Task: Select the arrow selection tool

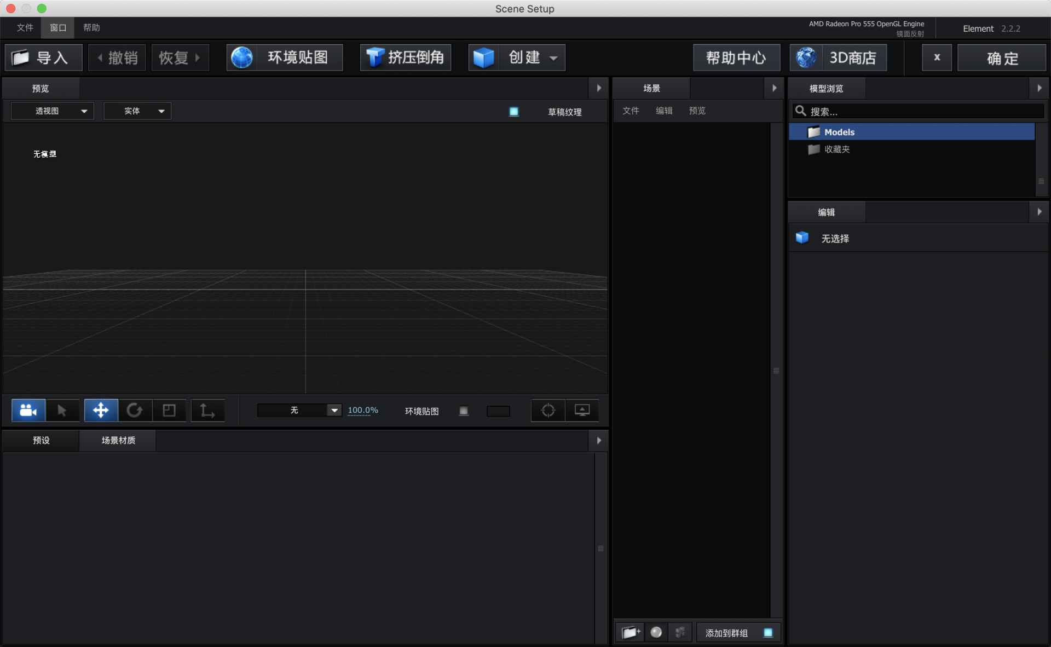Action: [x=62, y=411]
